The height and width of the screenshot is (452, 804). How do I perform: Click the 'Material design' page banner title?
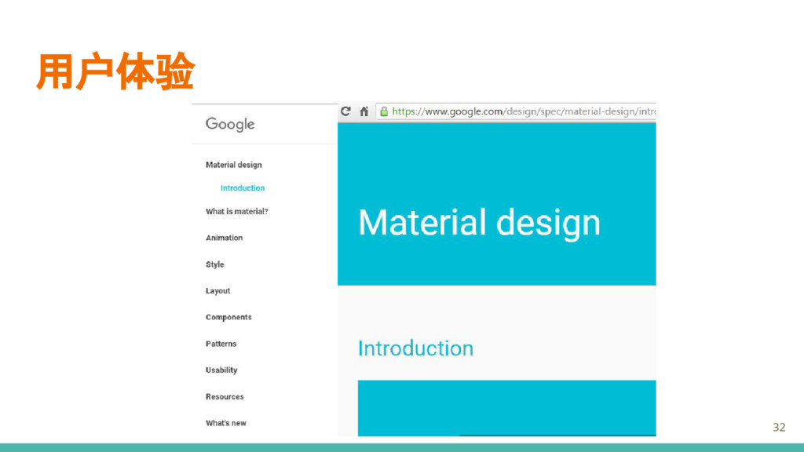click(x=480, y=223)
